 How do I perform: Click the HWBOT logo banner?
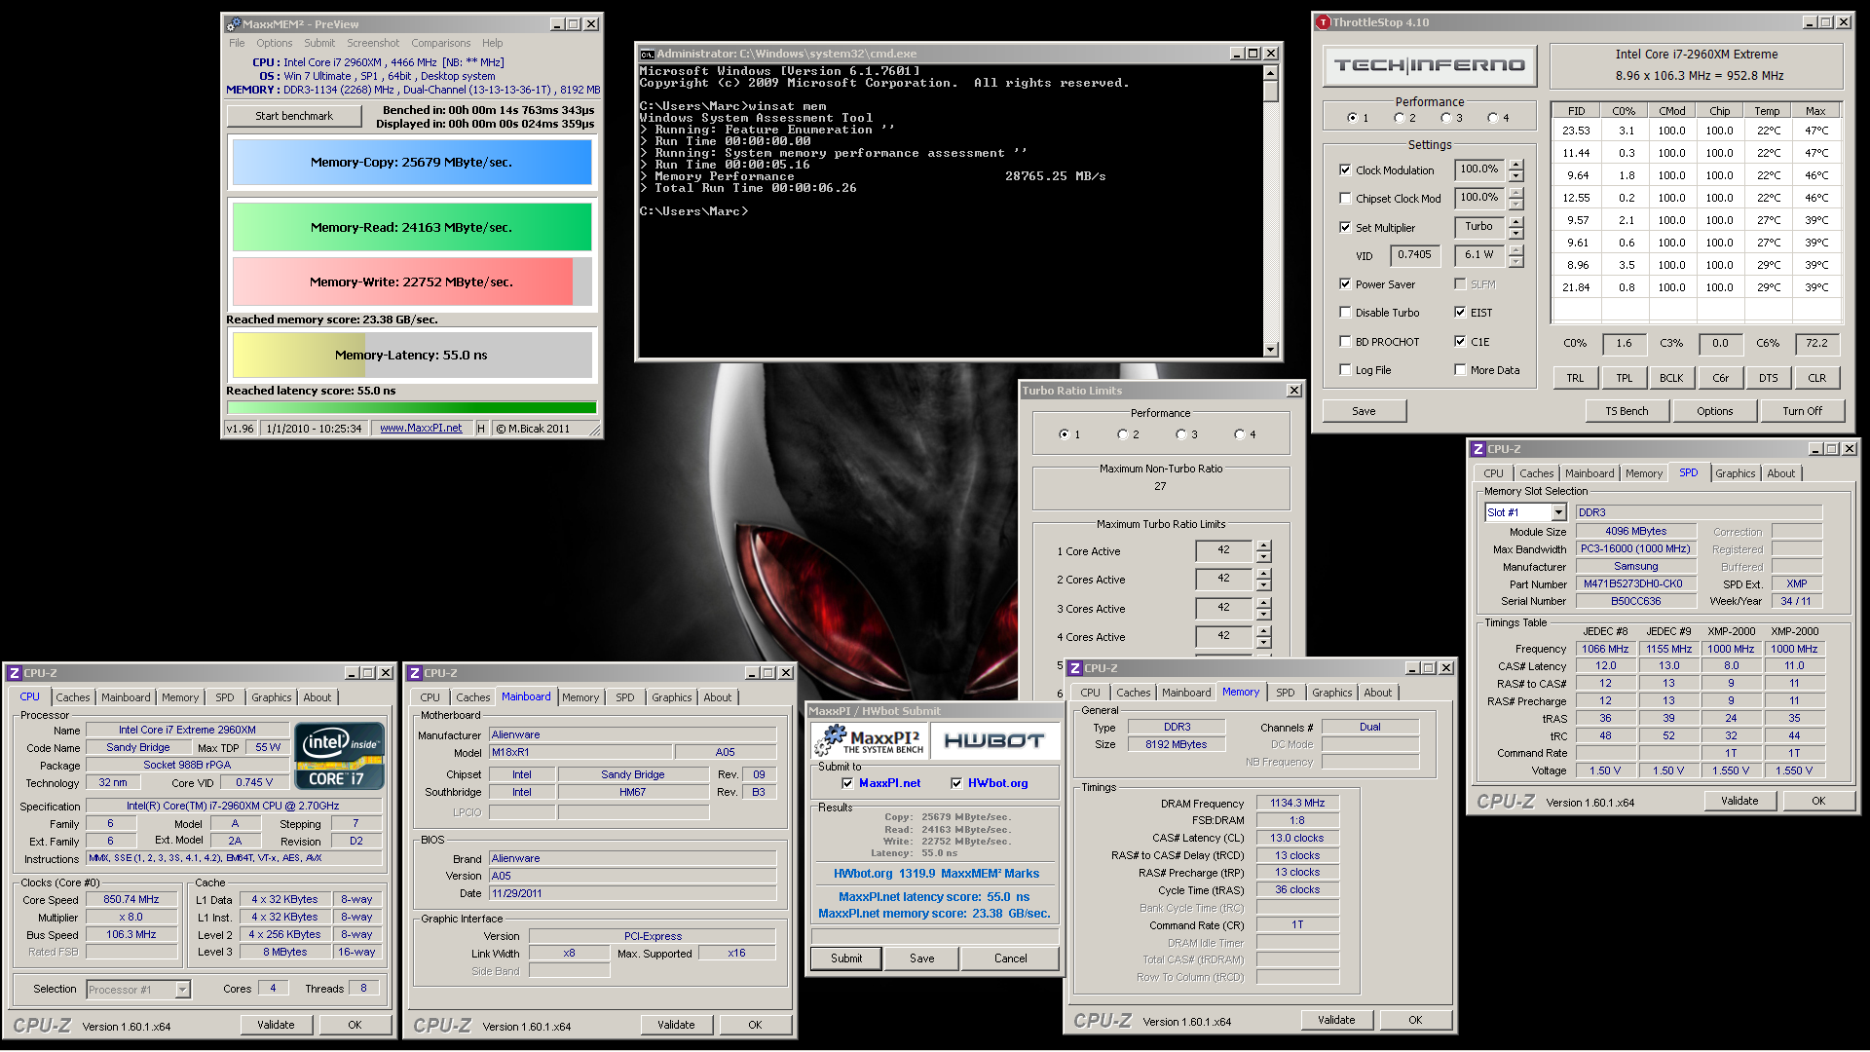[x=994, y=740]
